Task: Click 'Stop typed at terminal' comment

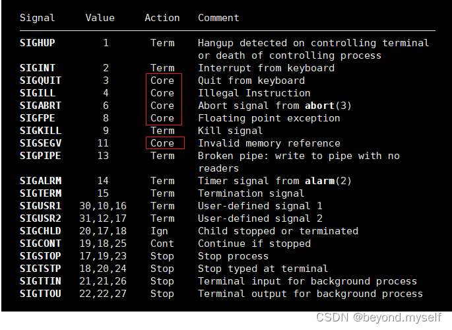Action: point(263,269)
